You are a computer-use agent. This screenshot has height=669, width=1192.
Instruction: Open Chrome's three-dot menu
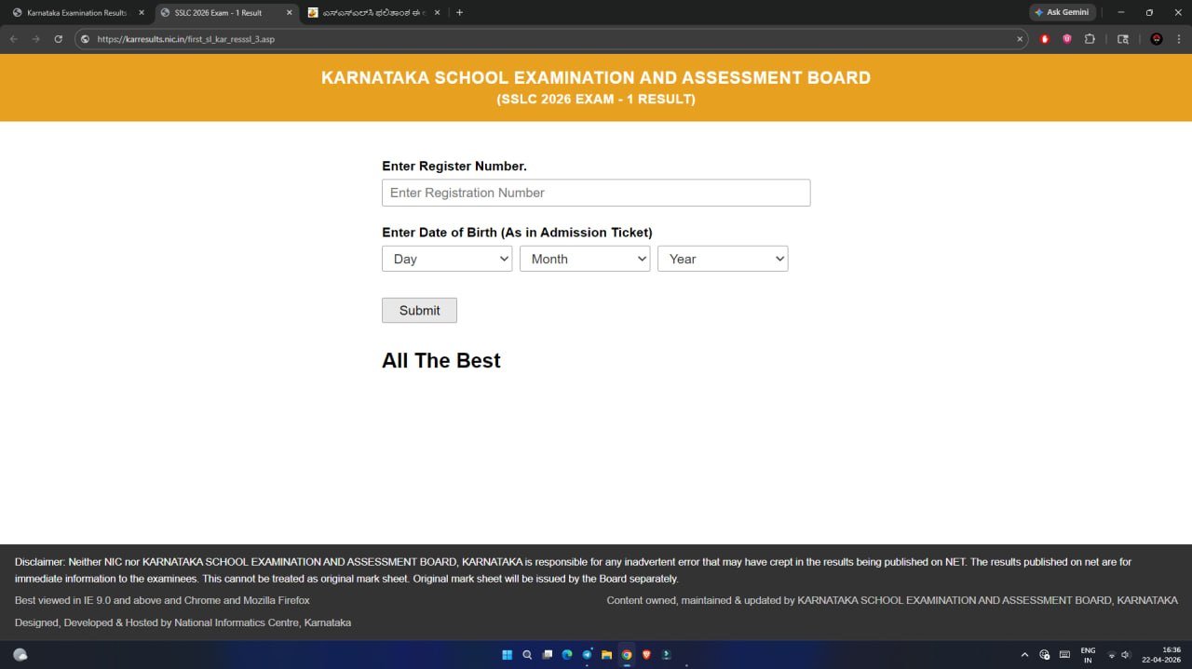point(1178,39)
